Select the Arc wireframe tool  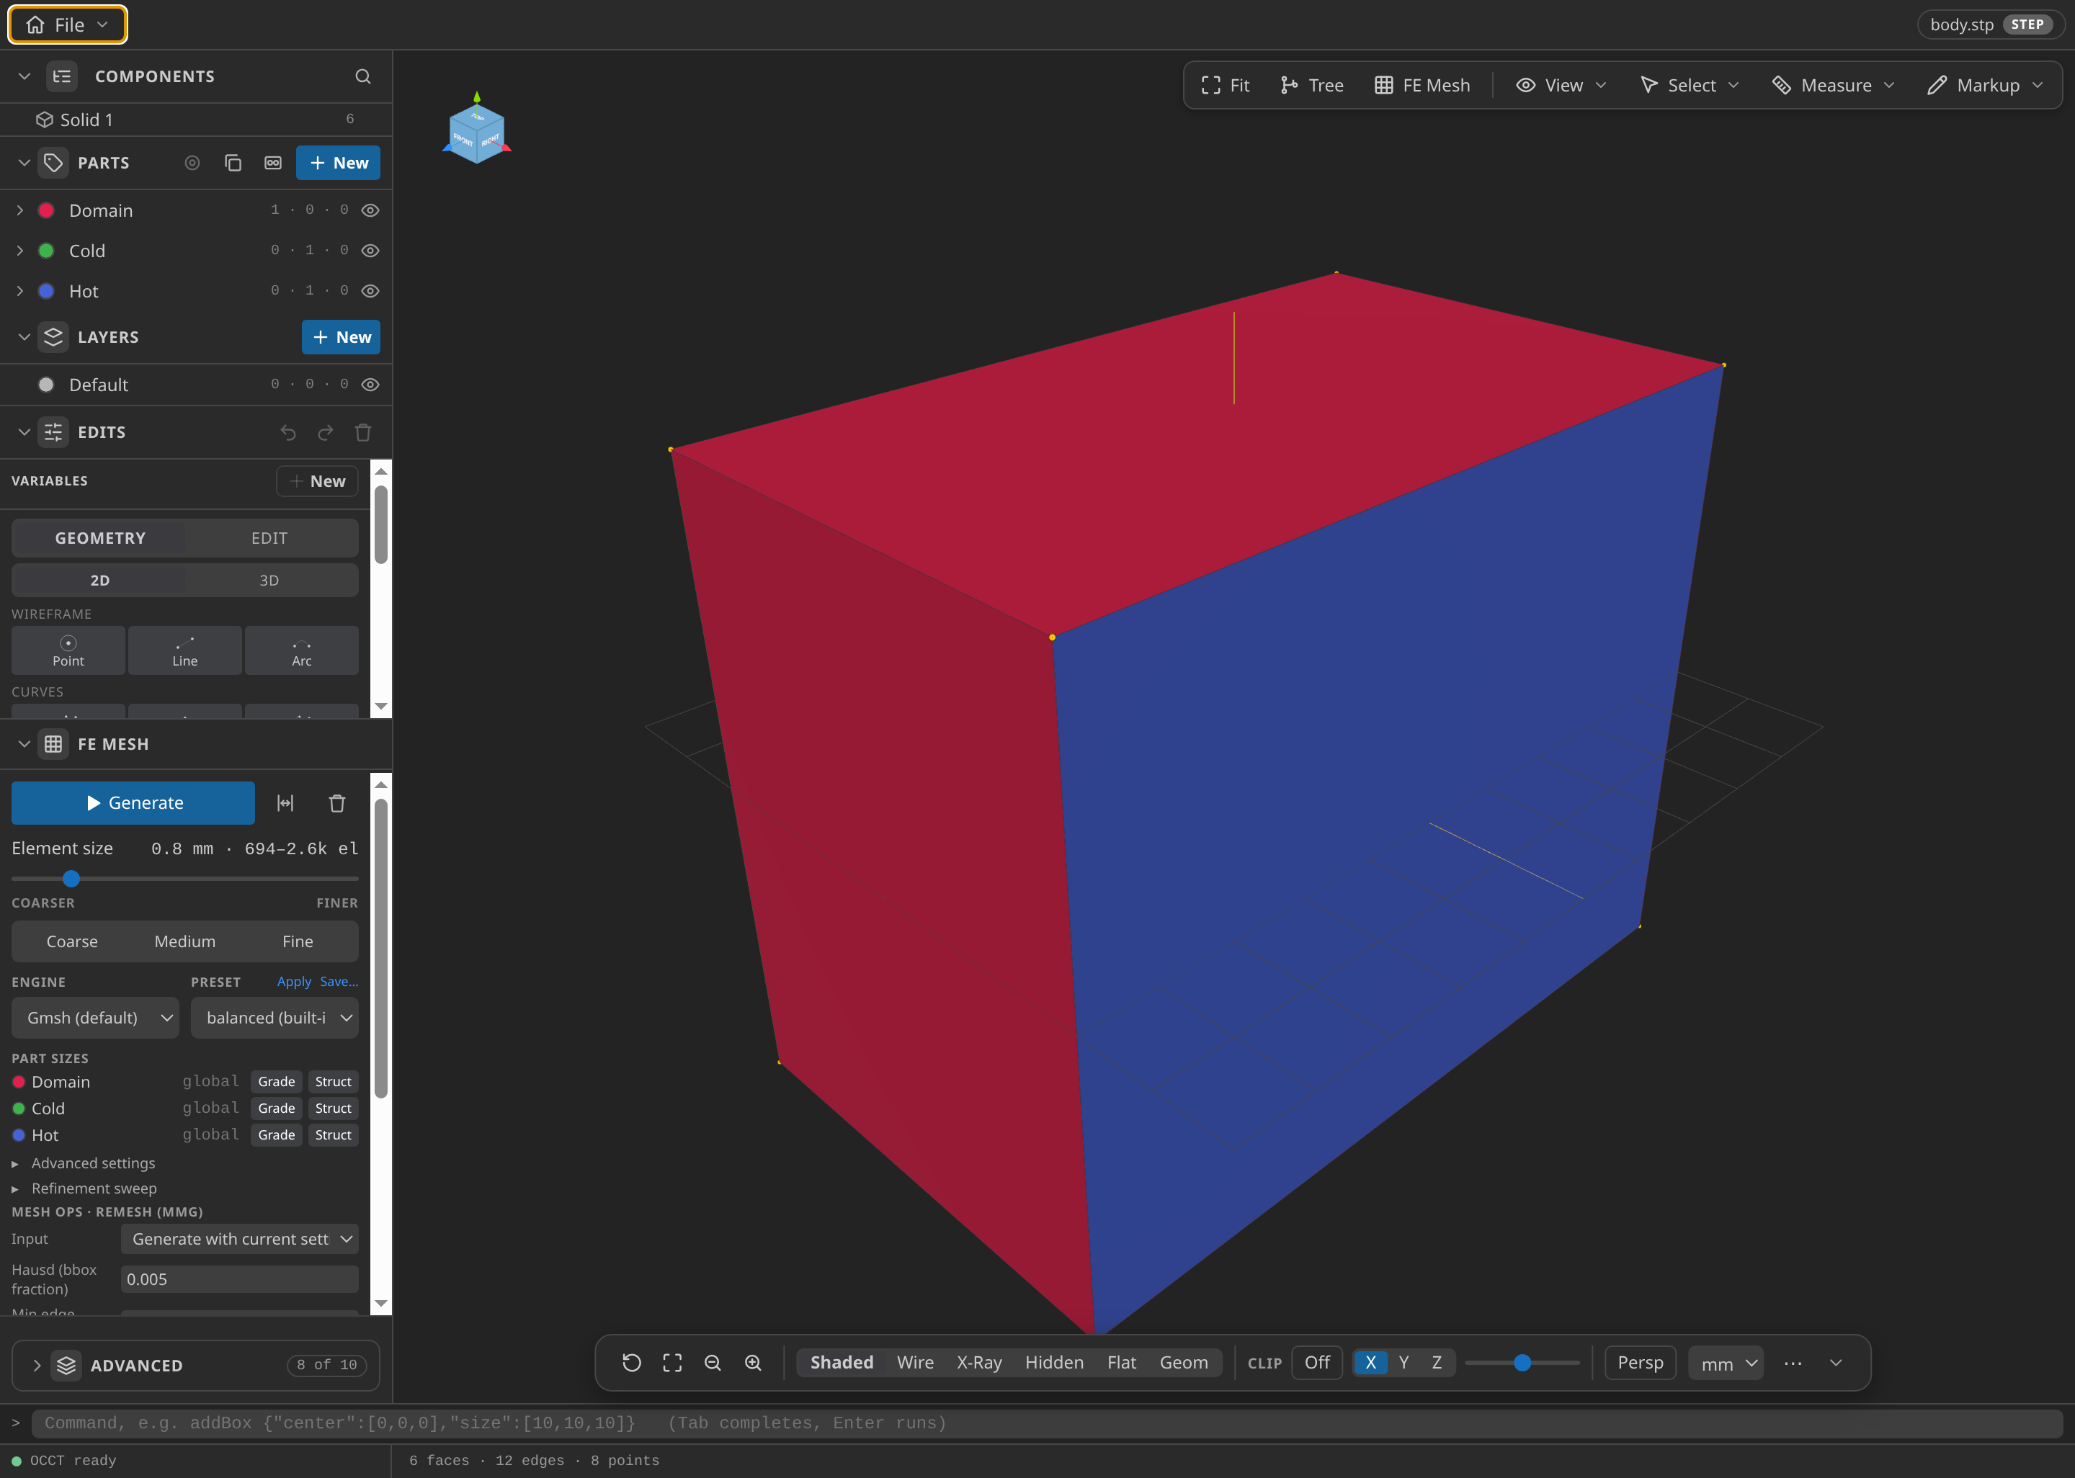pos(301,650)
